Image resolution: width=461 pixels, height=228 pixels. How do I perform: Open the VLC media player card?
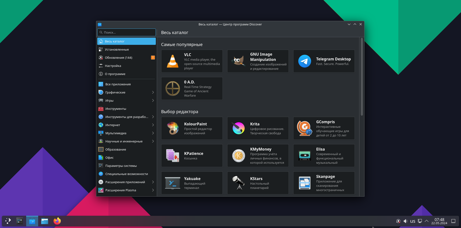tap(192, 61)
